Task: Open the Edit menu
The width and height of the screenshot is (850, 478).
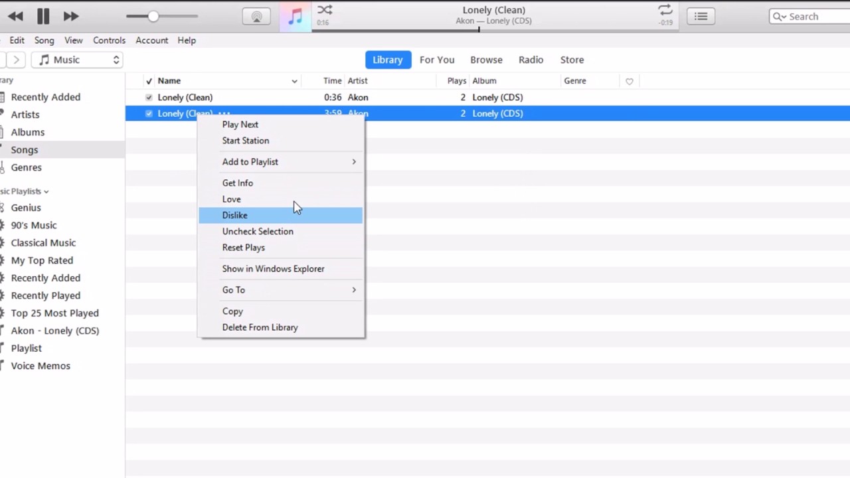Action: (x=17, y=40)
